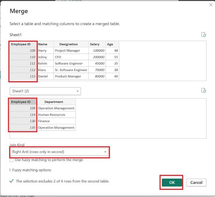Choose the Age column header

click(x=110, y=44)
